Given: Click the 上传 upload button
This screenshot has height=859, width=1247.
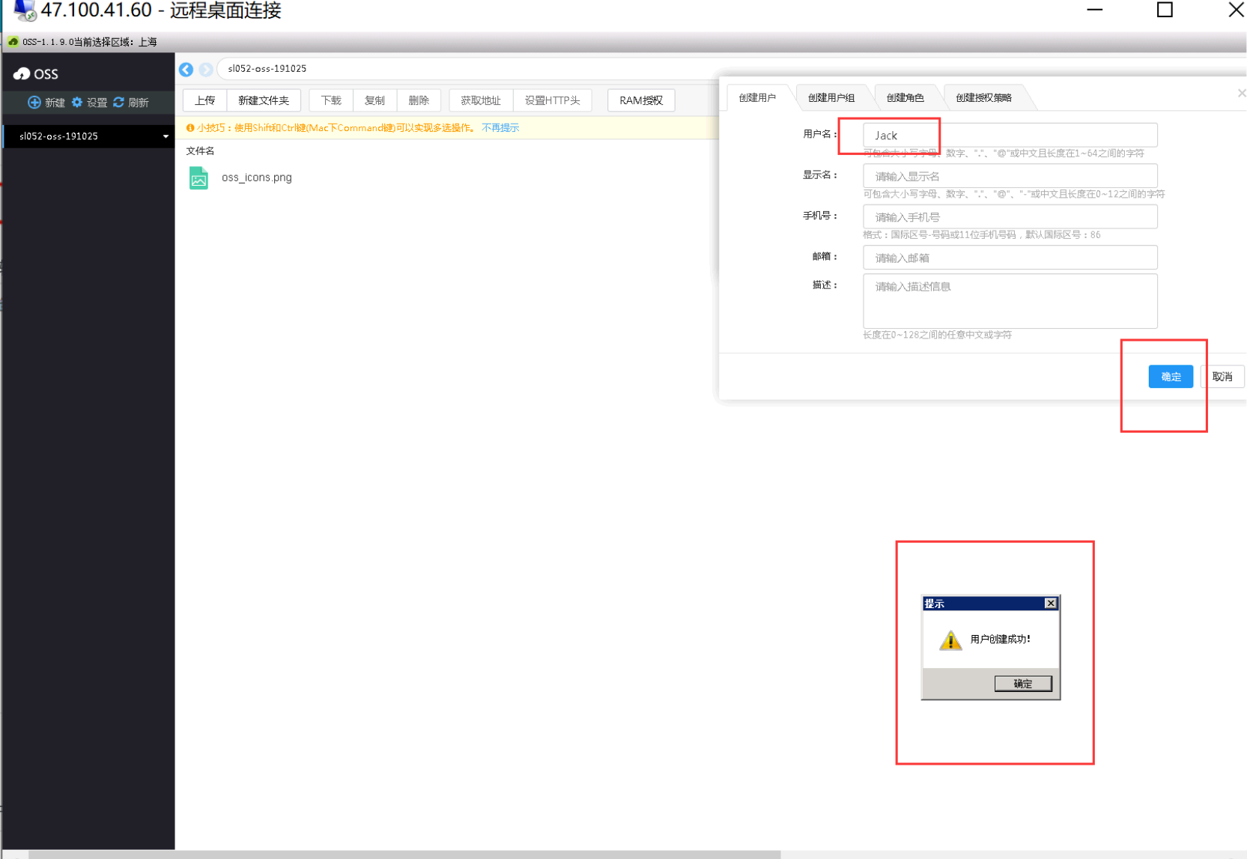Looking at the screenshot, I should (x=205, y=100).
